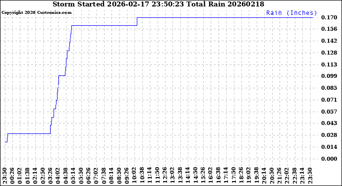Click the 0.085 y-axis value
342x186 pixels.
(329, 88)
